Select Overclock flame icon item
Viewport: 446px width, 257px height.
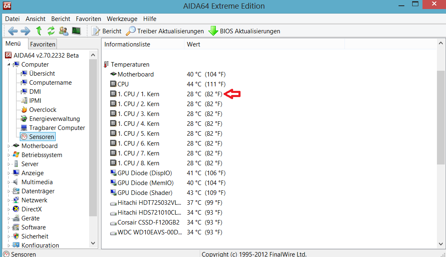(24, 110)
